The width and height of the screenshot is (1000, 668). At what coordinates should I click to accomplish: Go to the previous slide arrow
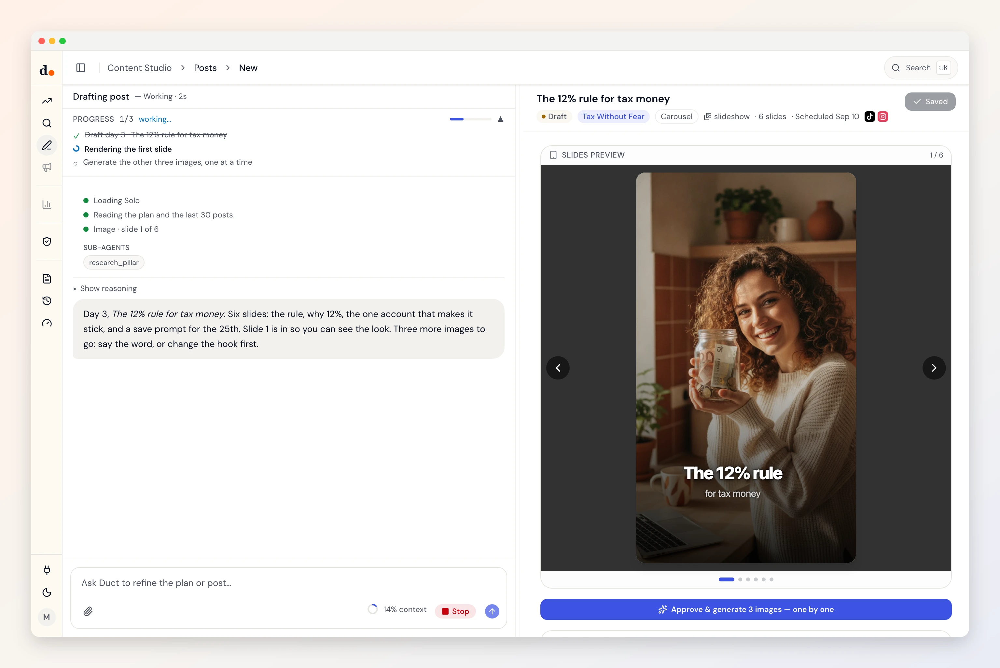tap(558, 368)
